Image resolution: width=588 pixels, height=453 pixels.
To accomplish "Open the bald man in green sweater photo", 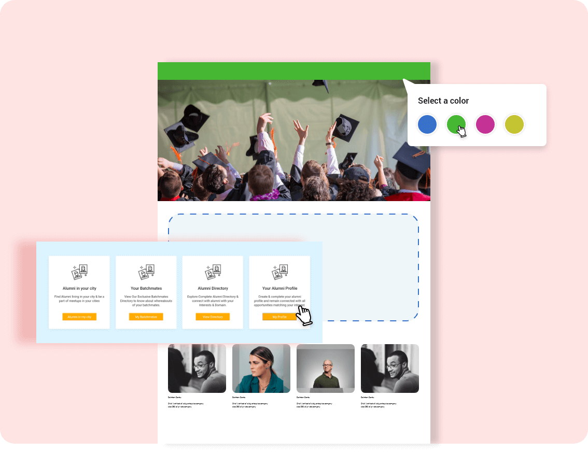I will click(326, 369).
